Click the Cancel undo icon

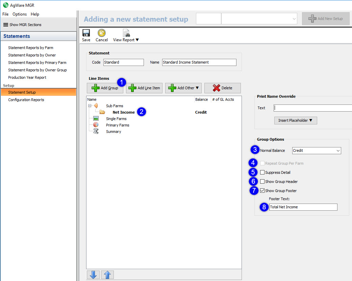[102, 33]
